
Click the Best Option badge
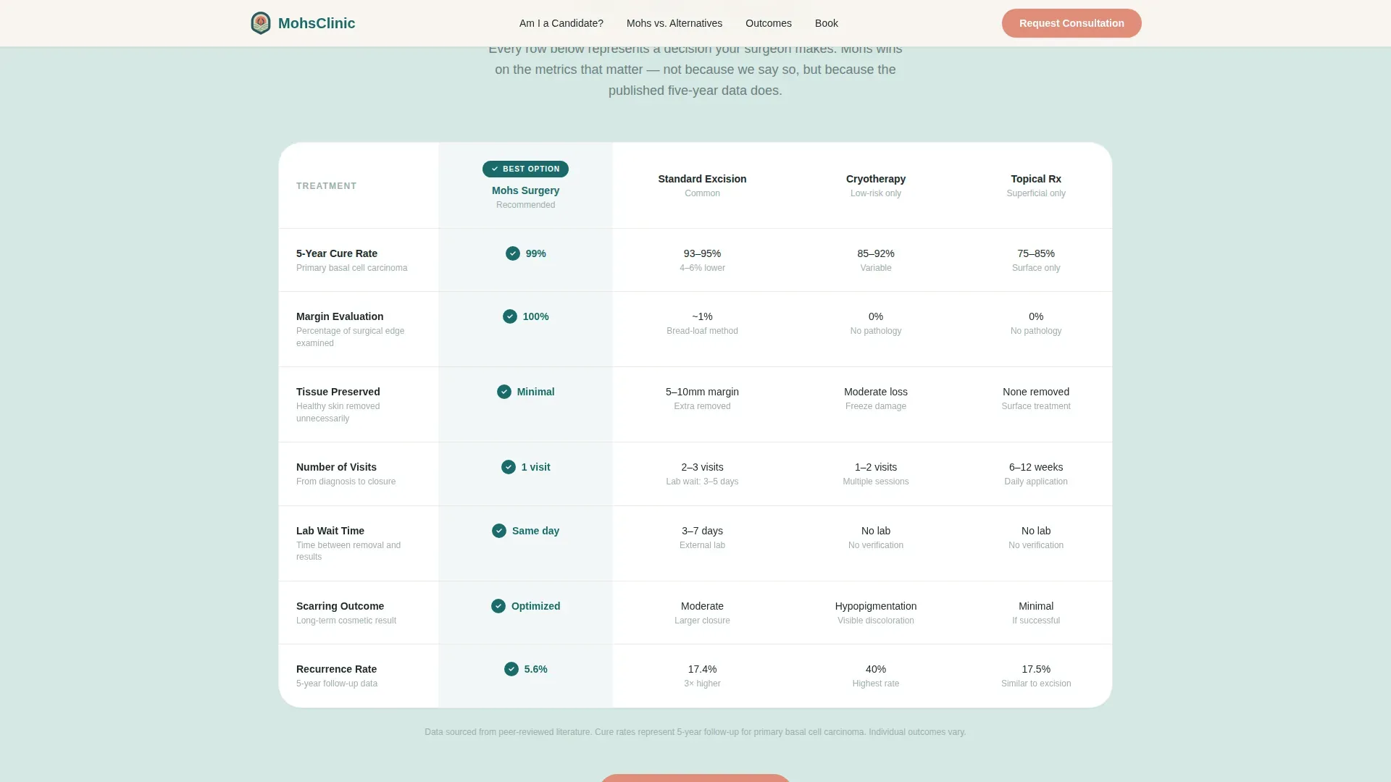pos(525,169)
